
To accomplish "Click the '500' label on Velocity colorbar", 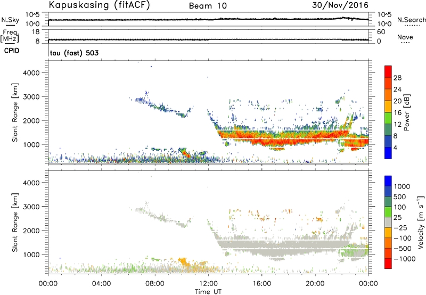I will 400,196.
